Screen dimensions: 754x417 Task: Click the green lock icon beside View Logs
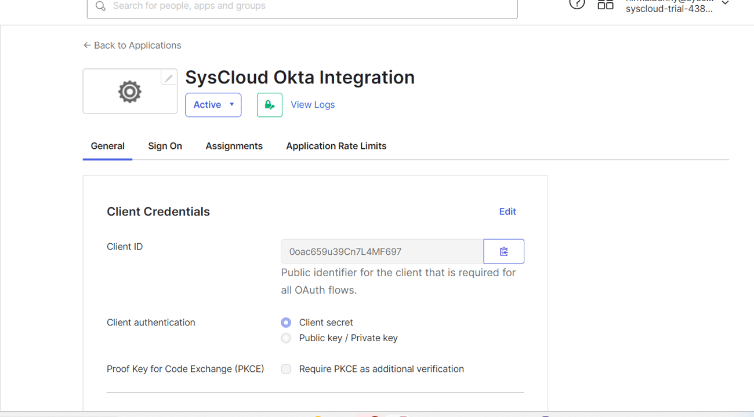click(269, 105)
